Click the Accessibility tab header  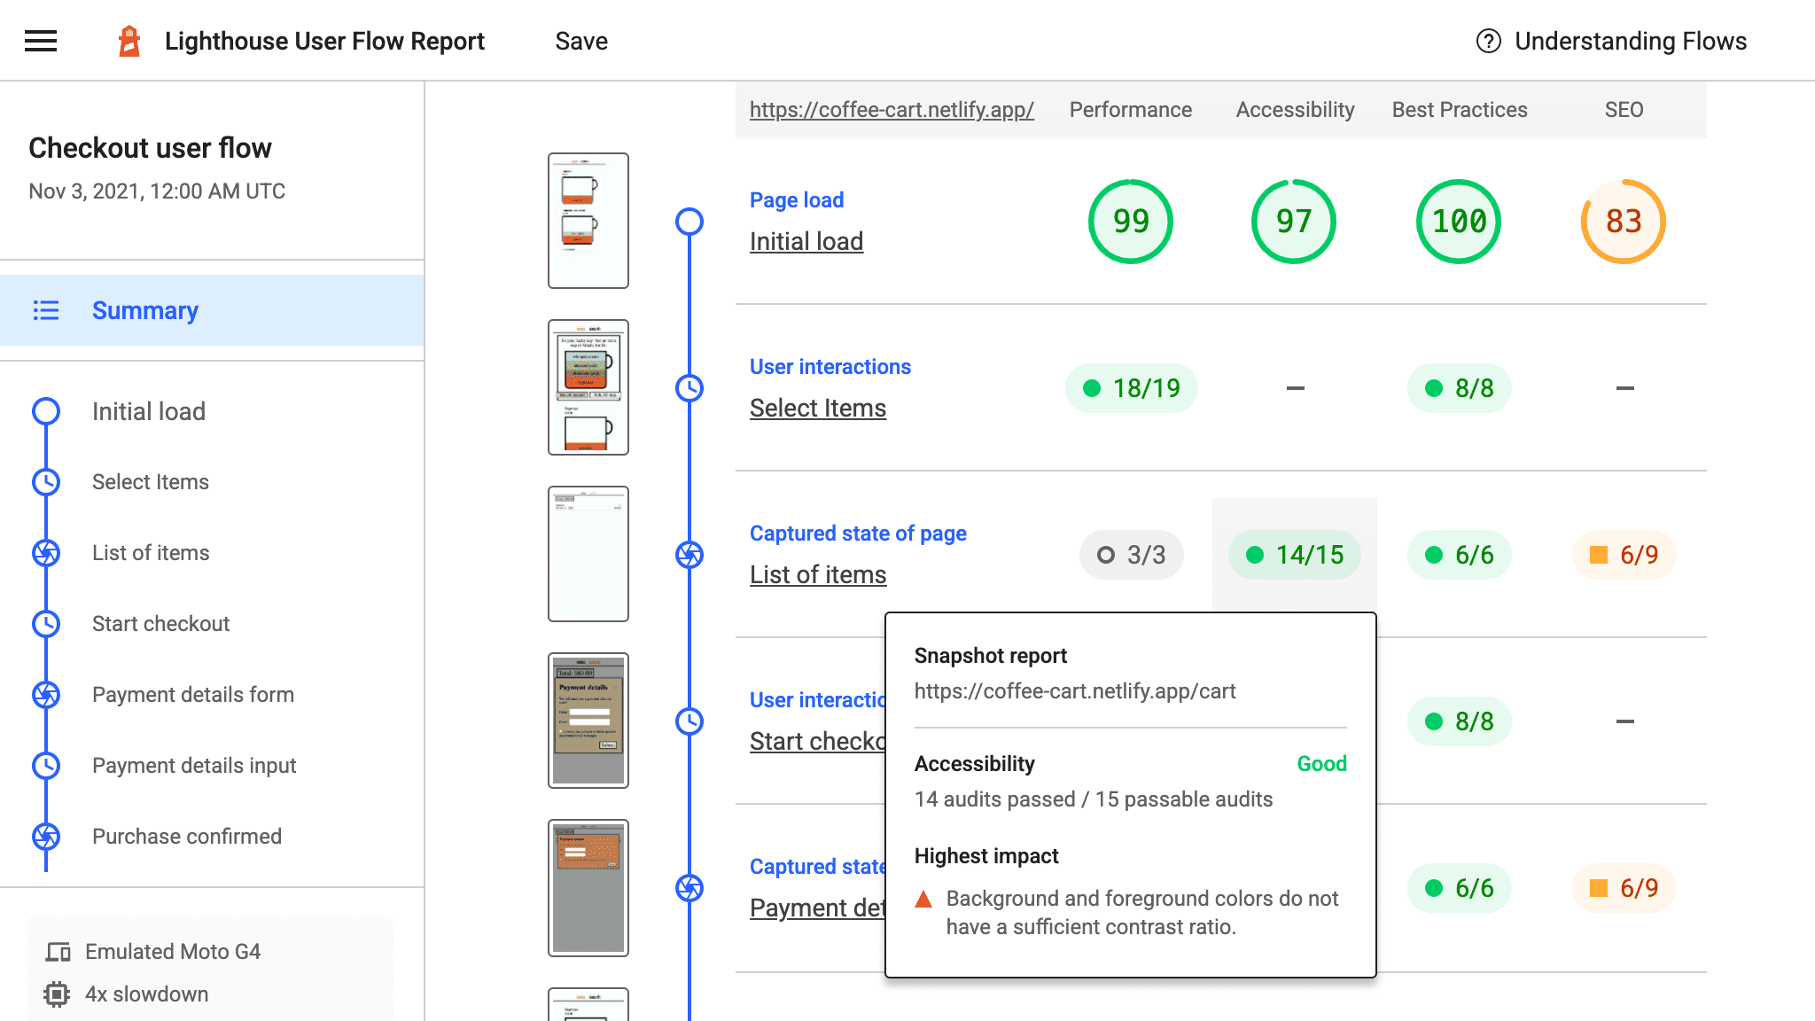pyautogui.click(x=1294, y=108)
